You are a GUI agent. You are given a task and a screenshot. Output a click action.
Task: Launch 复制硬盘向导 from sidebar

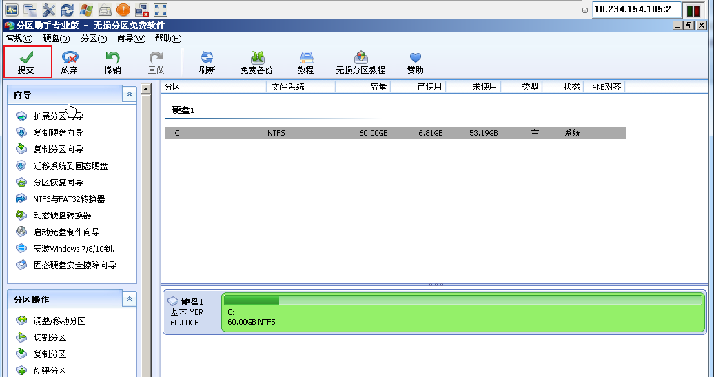(x=59, y=133)
